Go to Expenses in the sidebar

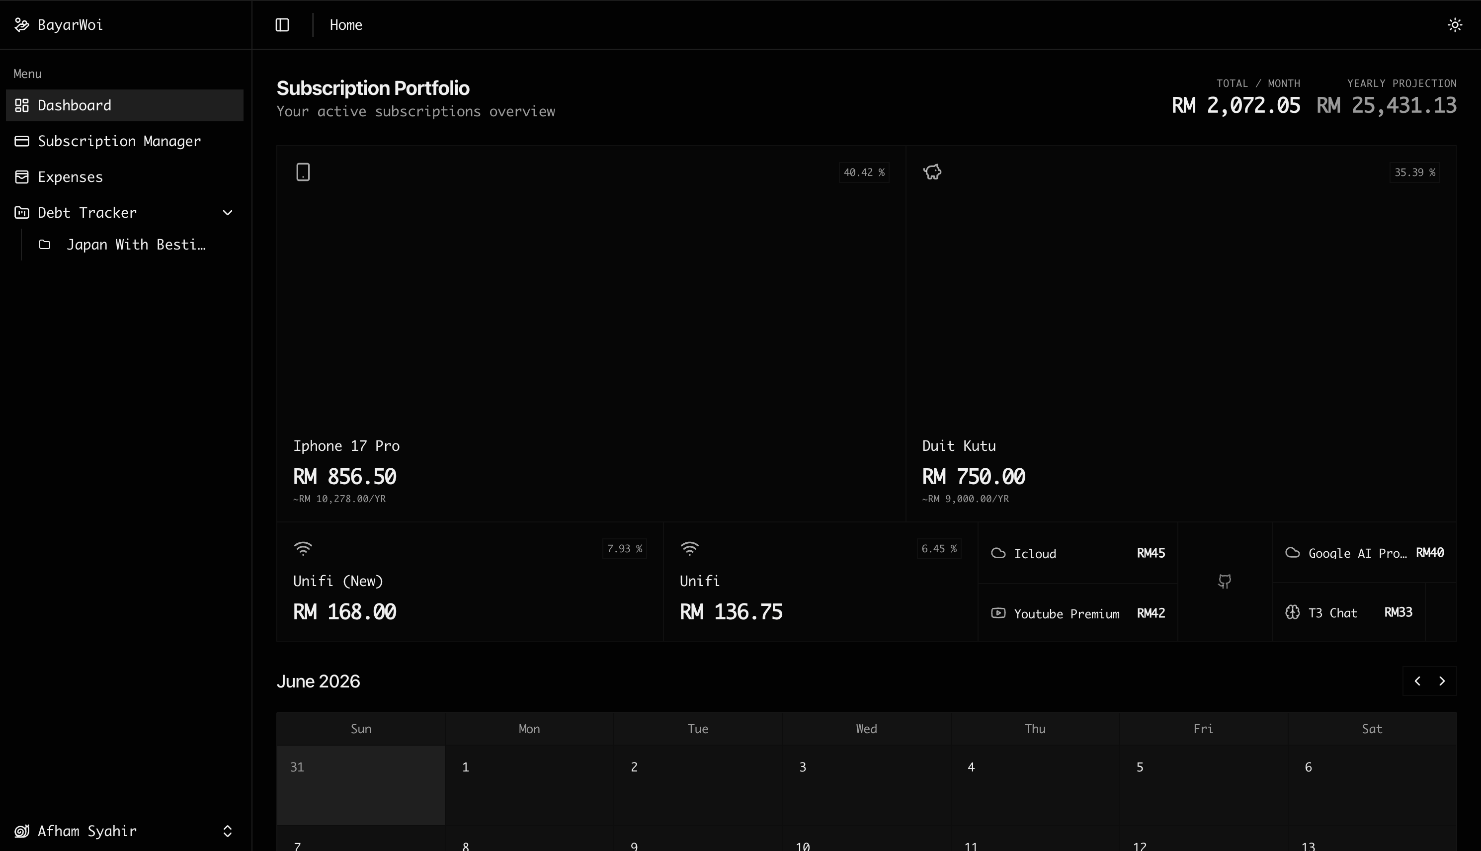(124, 176)
